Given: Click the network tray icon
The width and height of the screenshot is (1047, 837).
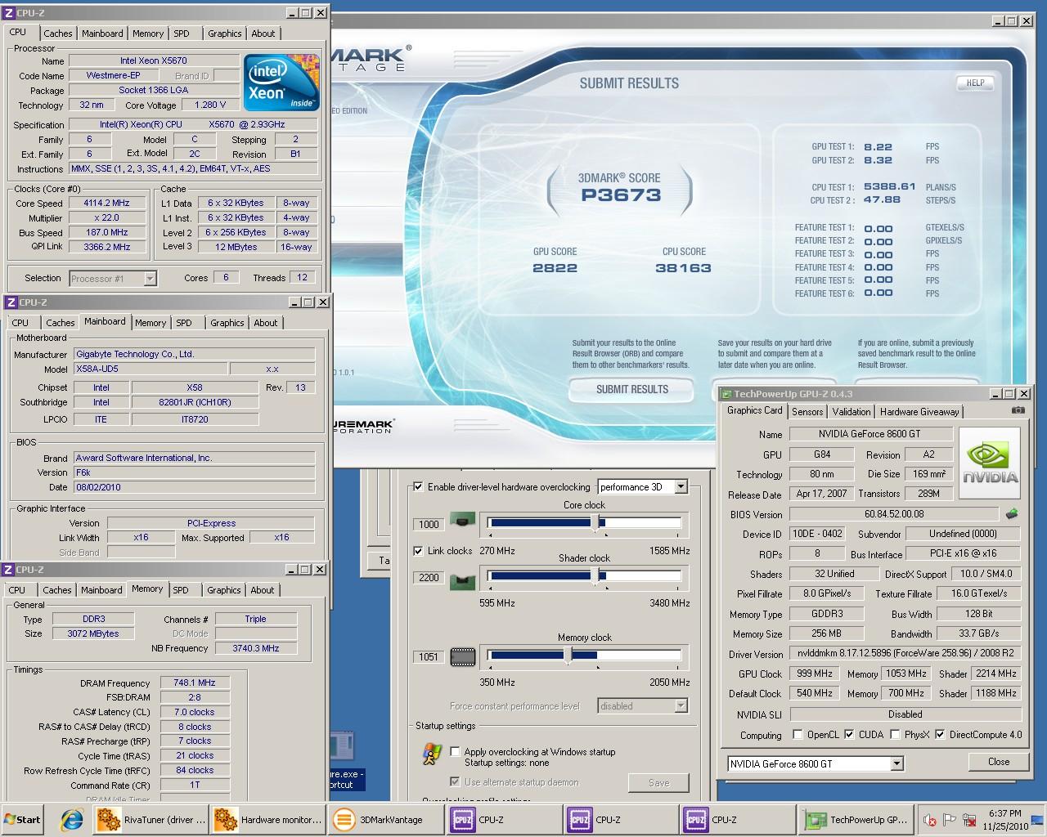Looking at the screenshot, I should coord(970,820).
